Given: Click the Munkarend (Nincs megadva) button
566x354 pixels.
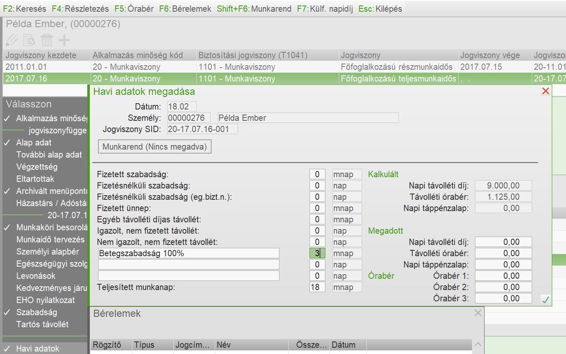Looking at the screenshot, I should click(x=155, y=147).
